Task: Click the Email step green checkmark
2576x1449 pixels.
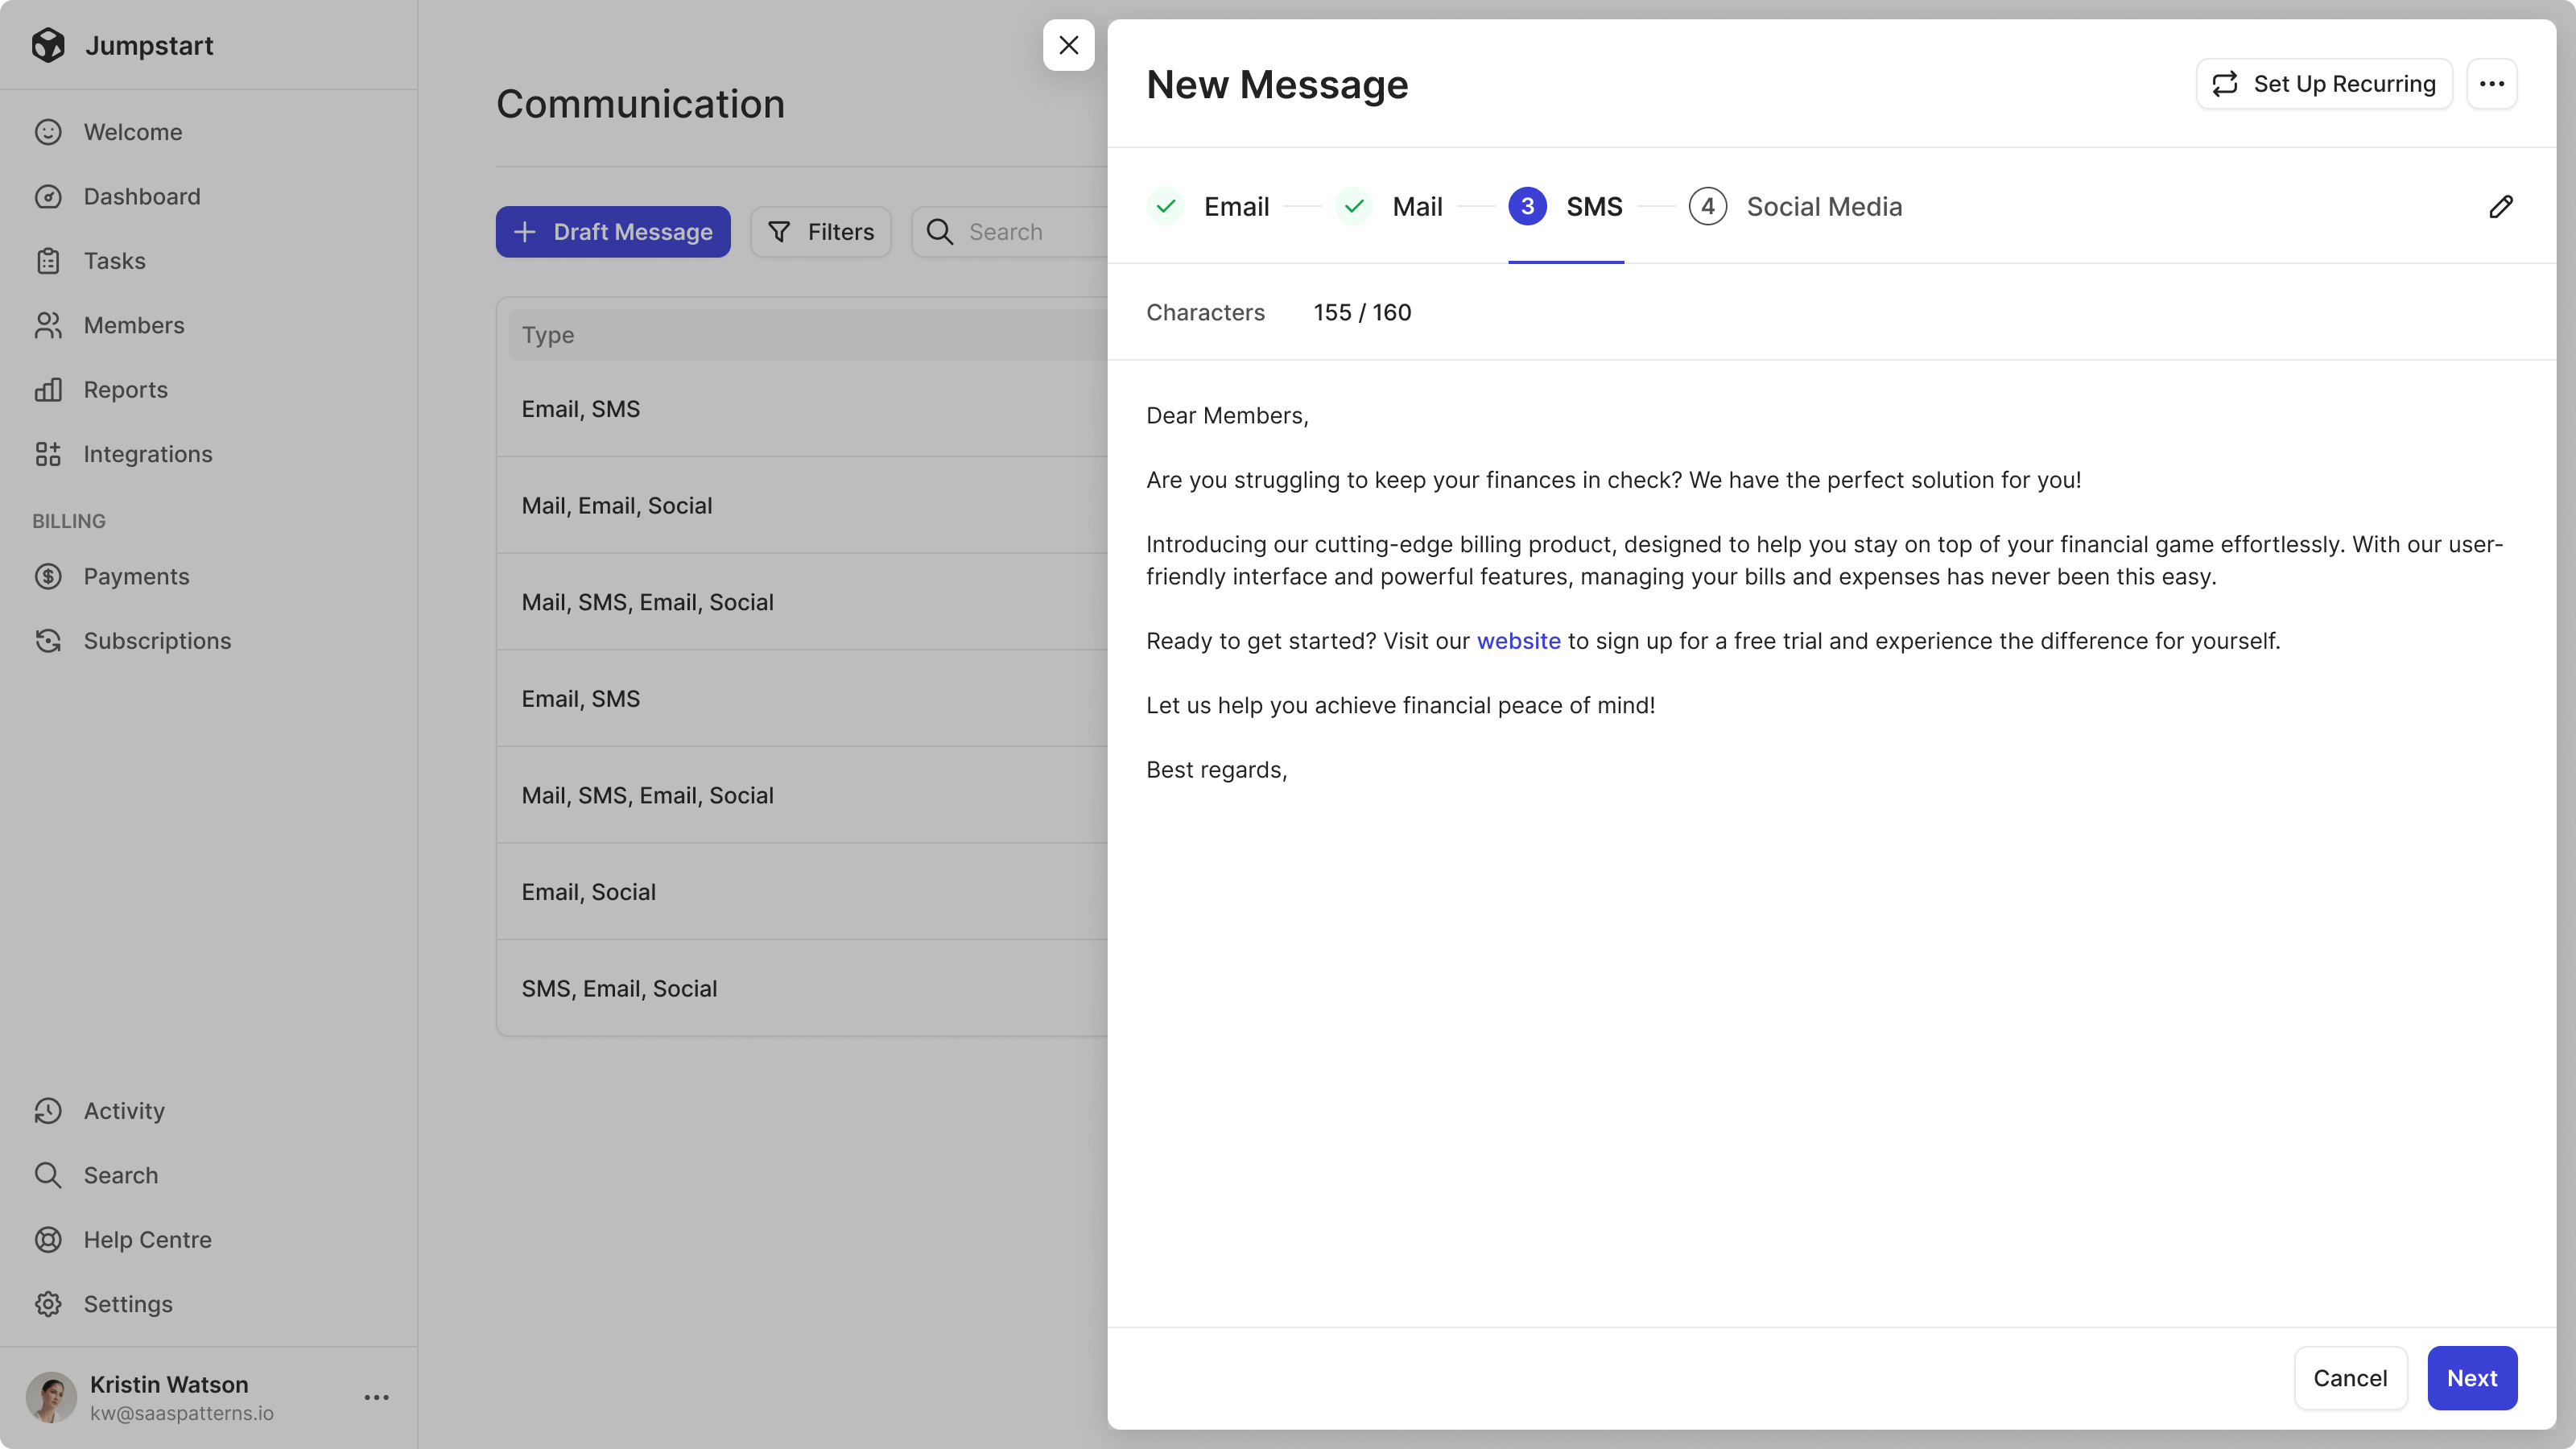Action: 1165,206
